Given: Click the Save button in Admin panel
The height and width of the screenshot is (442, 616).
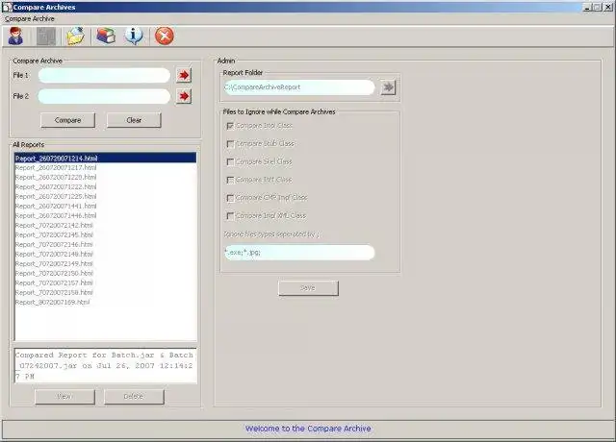Looking at the screenshot, I should pyautogui.click(x=308, y=288).
